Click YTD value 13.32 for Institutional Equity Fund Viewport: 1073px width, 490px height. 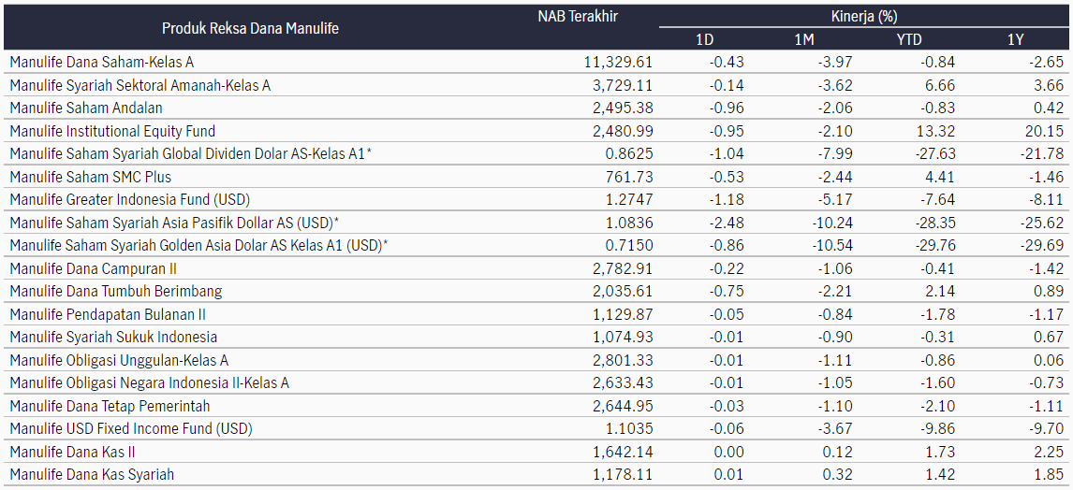tap(937, 131)
